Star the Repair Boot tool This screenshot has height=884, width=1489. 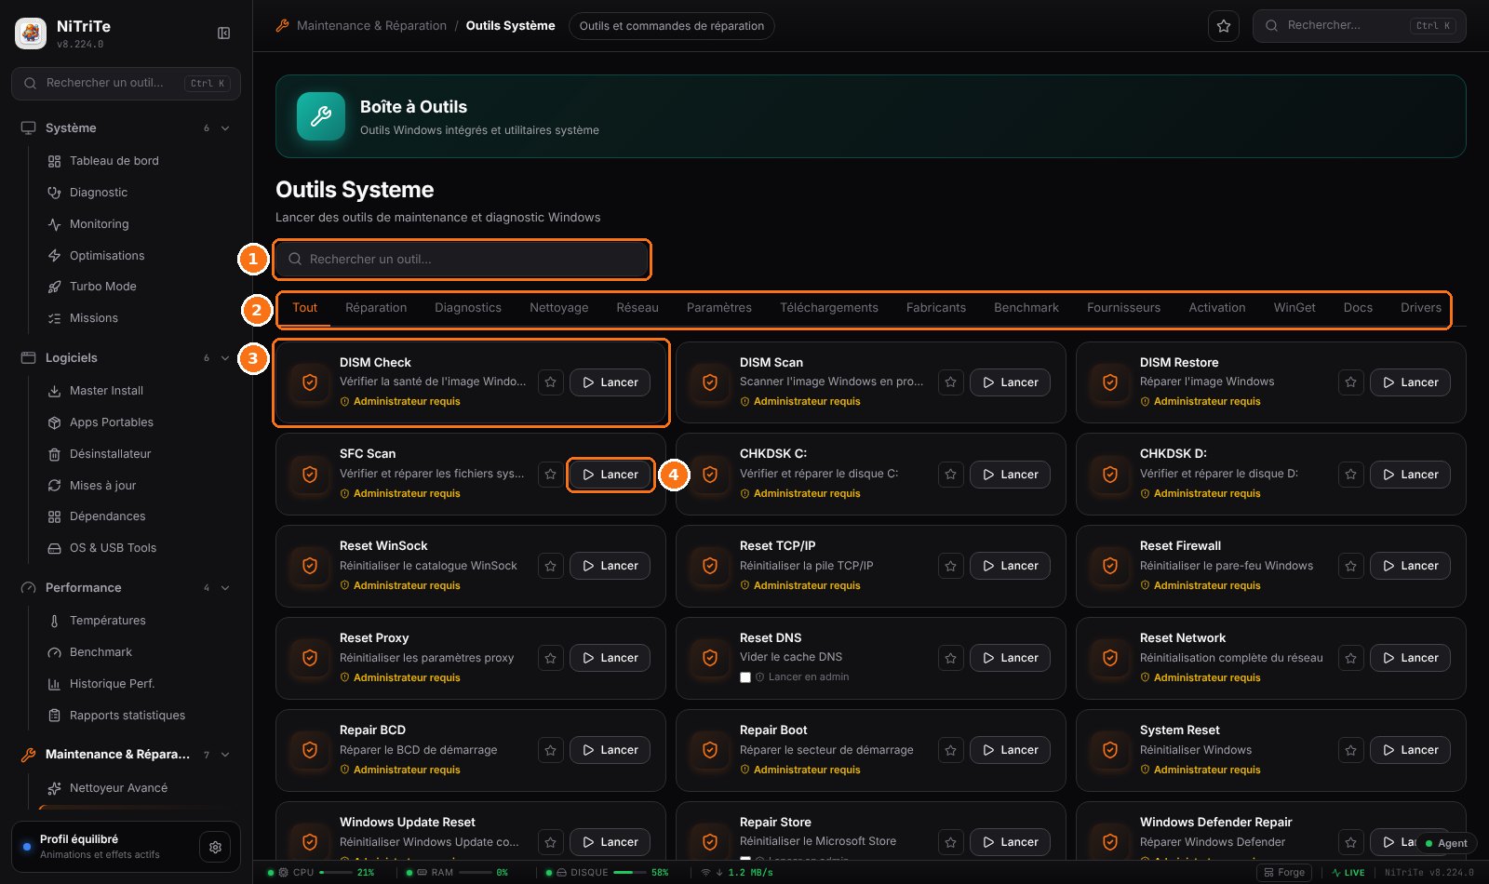point(950,750)
